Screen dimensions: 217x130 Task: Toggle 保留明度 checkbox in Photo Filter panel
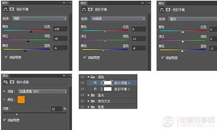point(5,120)
